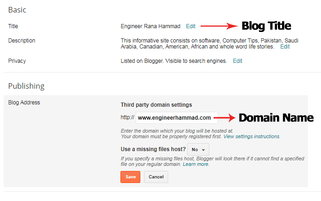
Task: Open Edit link for Privacy setting
Action: (x=238, y=61)
